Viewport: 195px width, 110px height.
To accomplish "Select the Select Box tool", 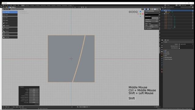I will point(10,12).
